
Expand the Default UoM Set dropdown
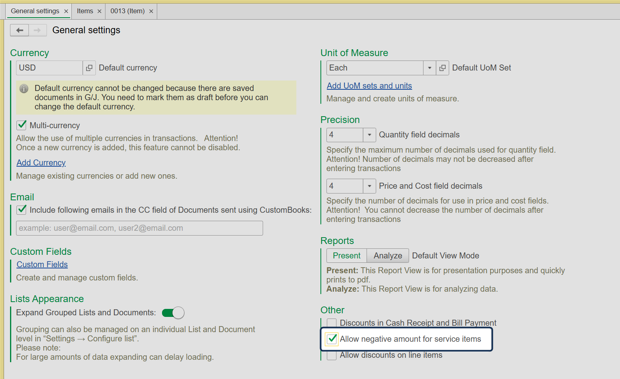point(430,68)
